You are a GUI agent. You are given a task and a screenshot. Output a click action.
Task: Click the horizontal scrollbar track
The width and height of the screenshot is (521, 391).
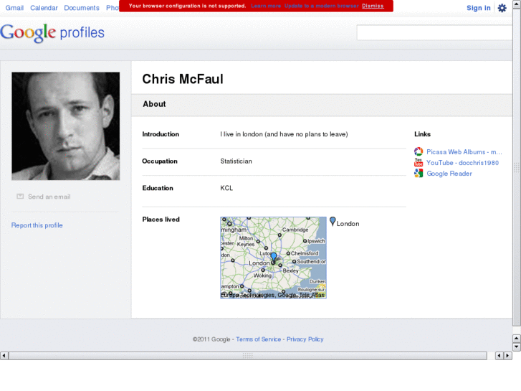click(491, 356)
